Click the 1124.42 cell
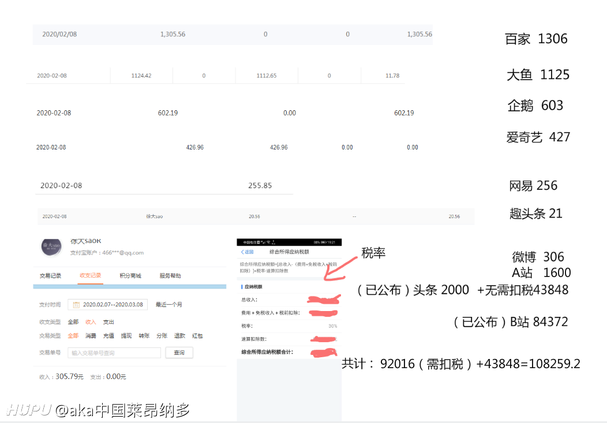 click(141, 76)
